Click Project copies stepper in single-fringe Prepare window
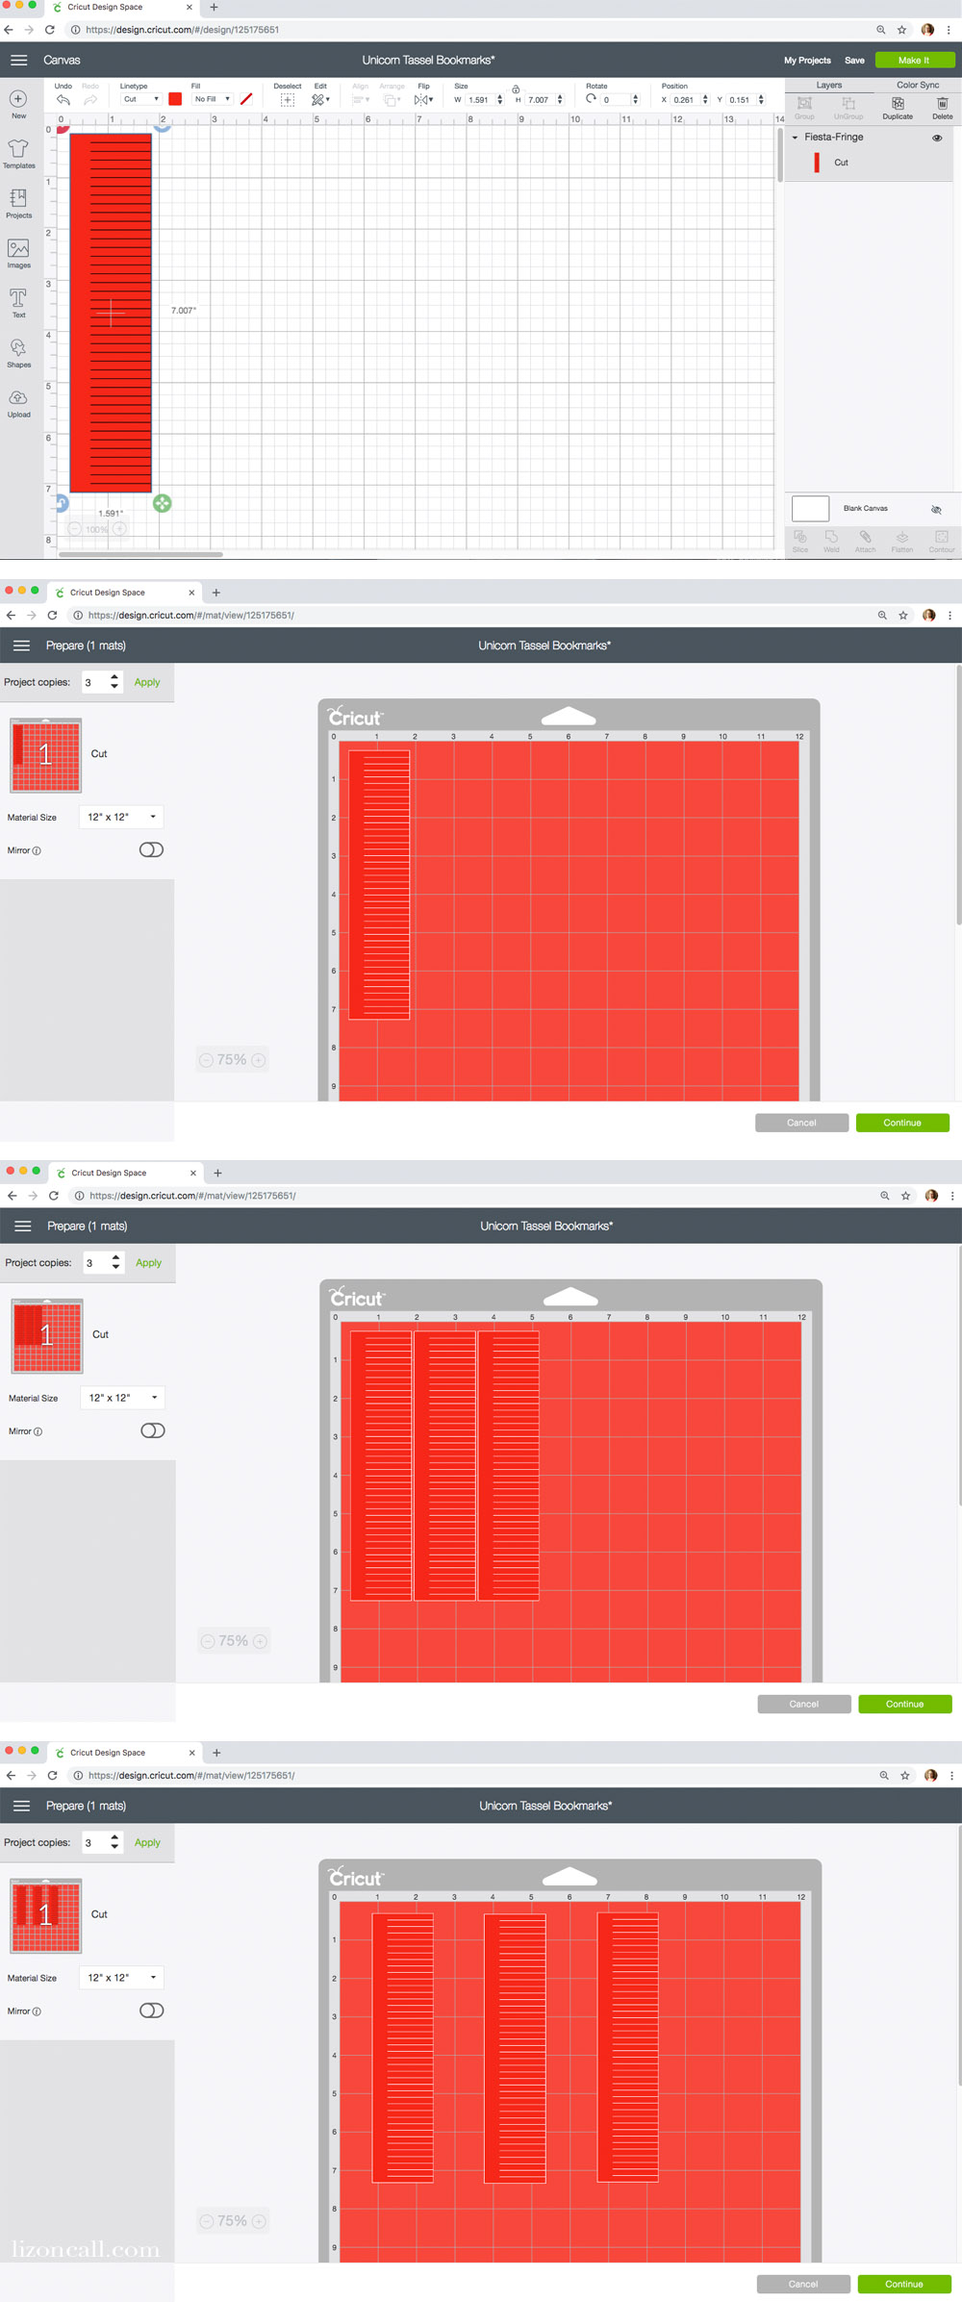The image size is (962, 2302). [x=114, y=682]
